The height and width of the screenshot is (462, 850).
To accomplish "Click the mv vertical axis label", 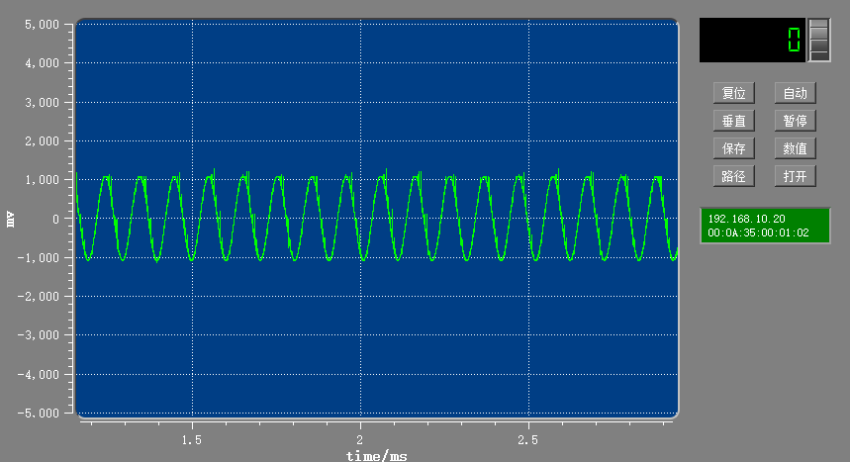I will click(10, 219).
